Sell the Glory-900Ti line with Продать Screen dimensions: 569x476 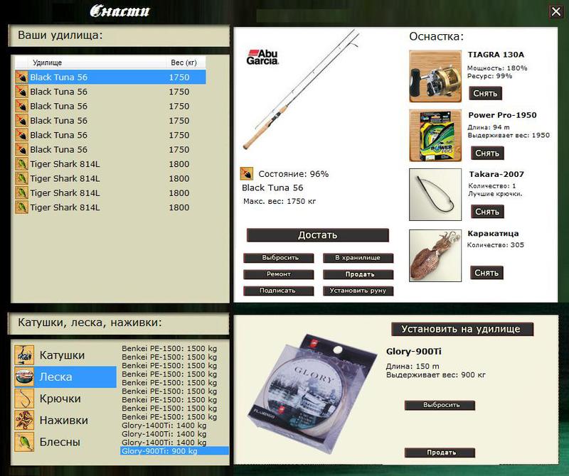tap(440, 453)
